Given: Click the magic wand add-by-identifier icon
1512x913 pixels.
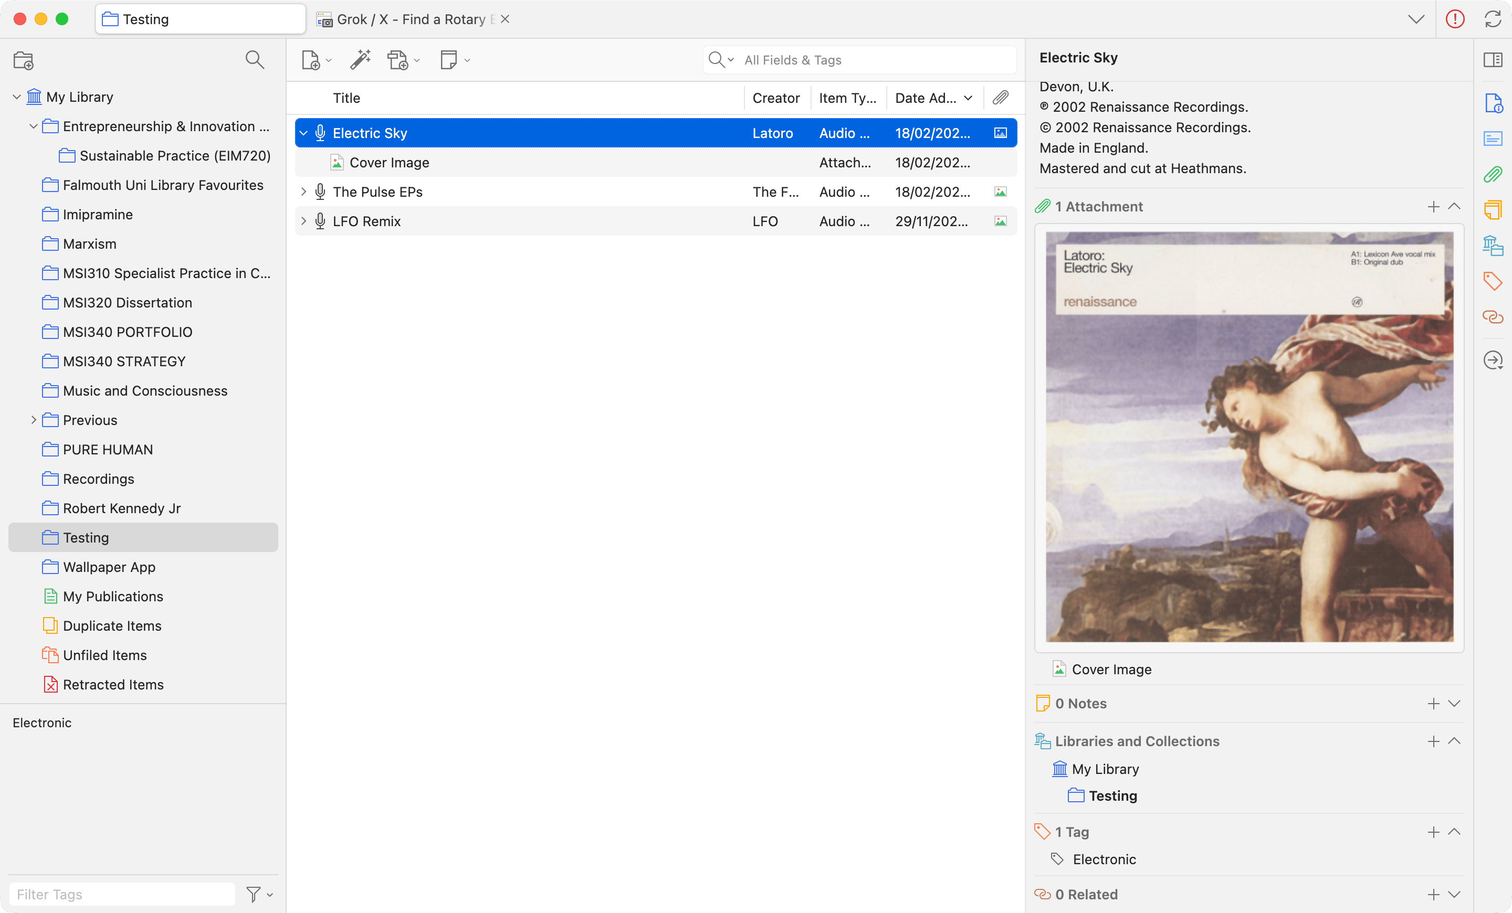Looking at the screenshot, I should coord(360,59).
